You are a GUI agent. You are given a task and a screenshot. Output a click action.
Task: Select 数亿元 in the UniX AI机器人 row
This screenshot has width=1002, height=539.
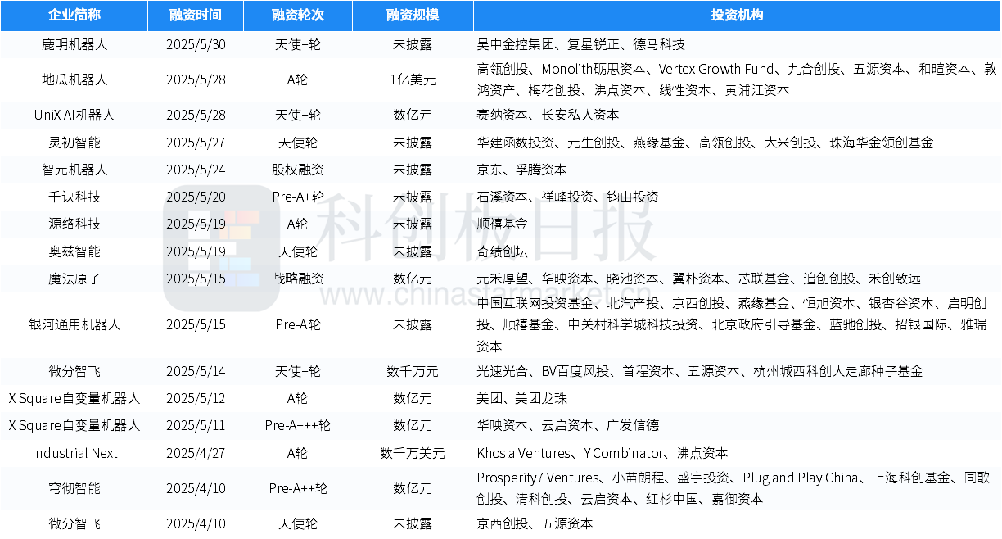tap(412, 115)
